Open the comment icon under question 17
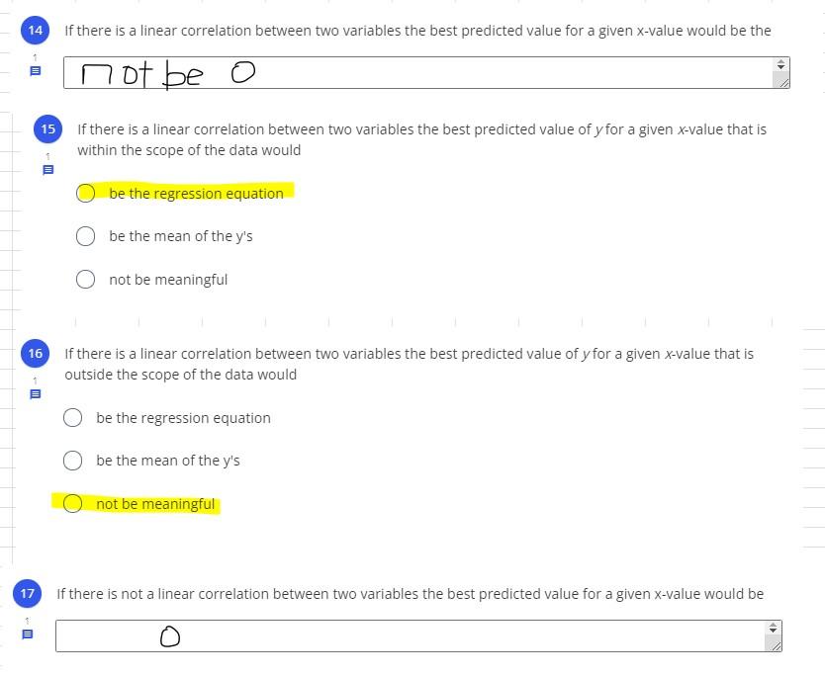Screen dimensions: 825x676 [x=28, y=634]
